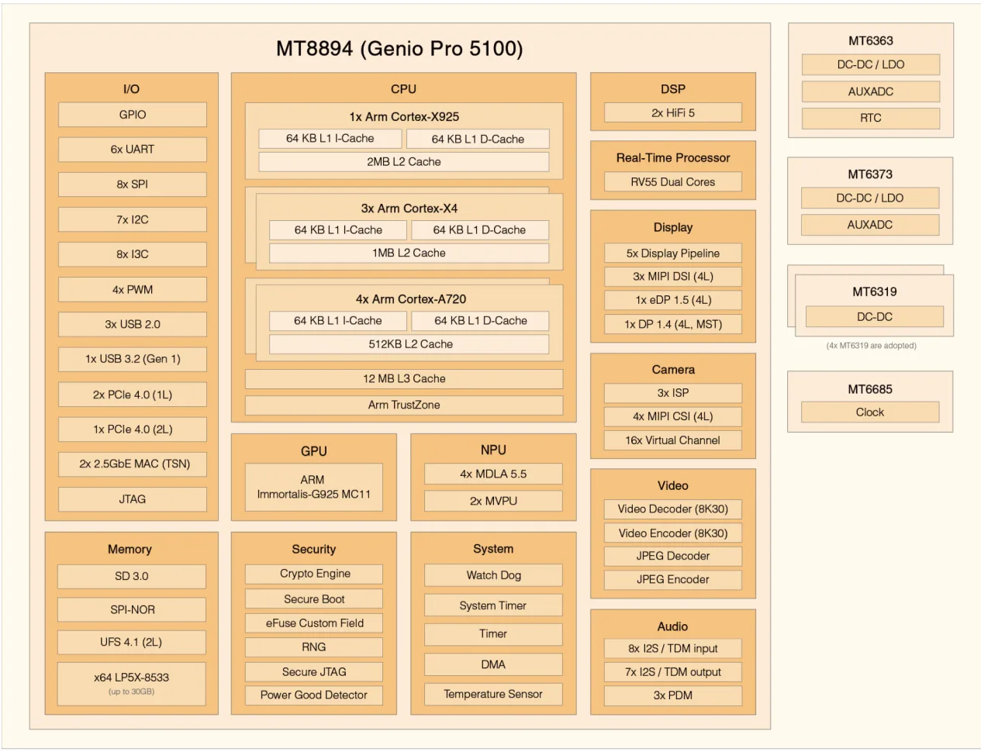981x752 pixels.
Task: Select the 8x I2S / TDM input block
Action: [x=673, y=648]
